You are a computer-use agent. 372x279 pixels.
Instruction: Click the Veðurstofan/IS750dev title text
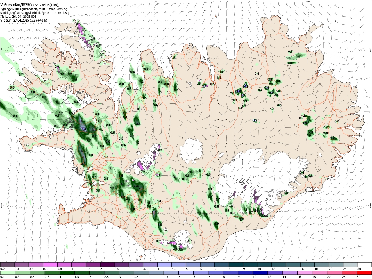19,5
